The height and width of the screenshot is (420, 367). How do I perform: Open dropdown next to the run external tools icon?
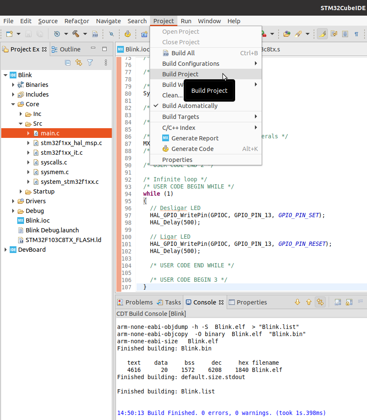pos(272,34)
